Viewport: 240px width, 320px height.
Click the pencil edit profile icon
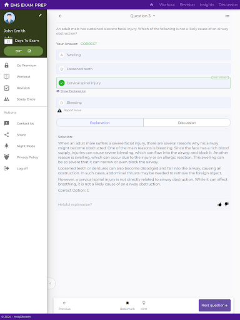pyautogui.click(x=40, y=15)
